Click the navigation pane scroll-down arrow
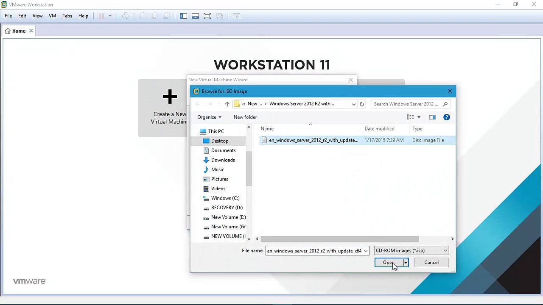This screenshot has width=543, height=305. click(249, 239)
